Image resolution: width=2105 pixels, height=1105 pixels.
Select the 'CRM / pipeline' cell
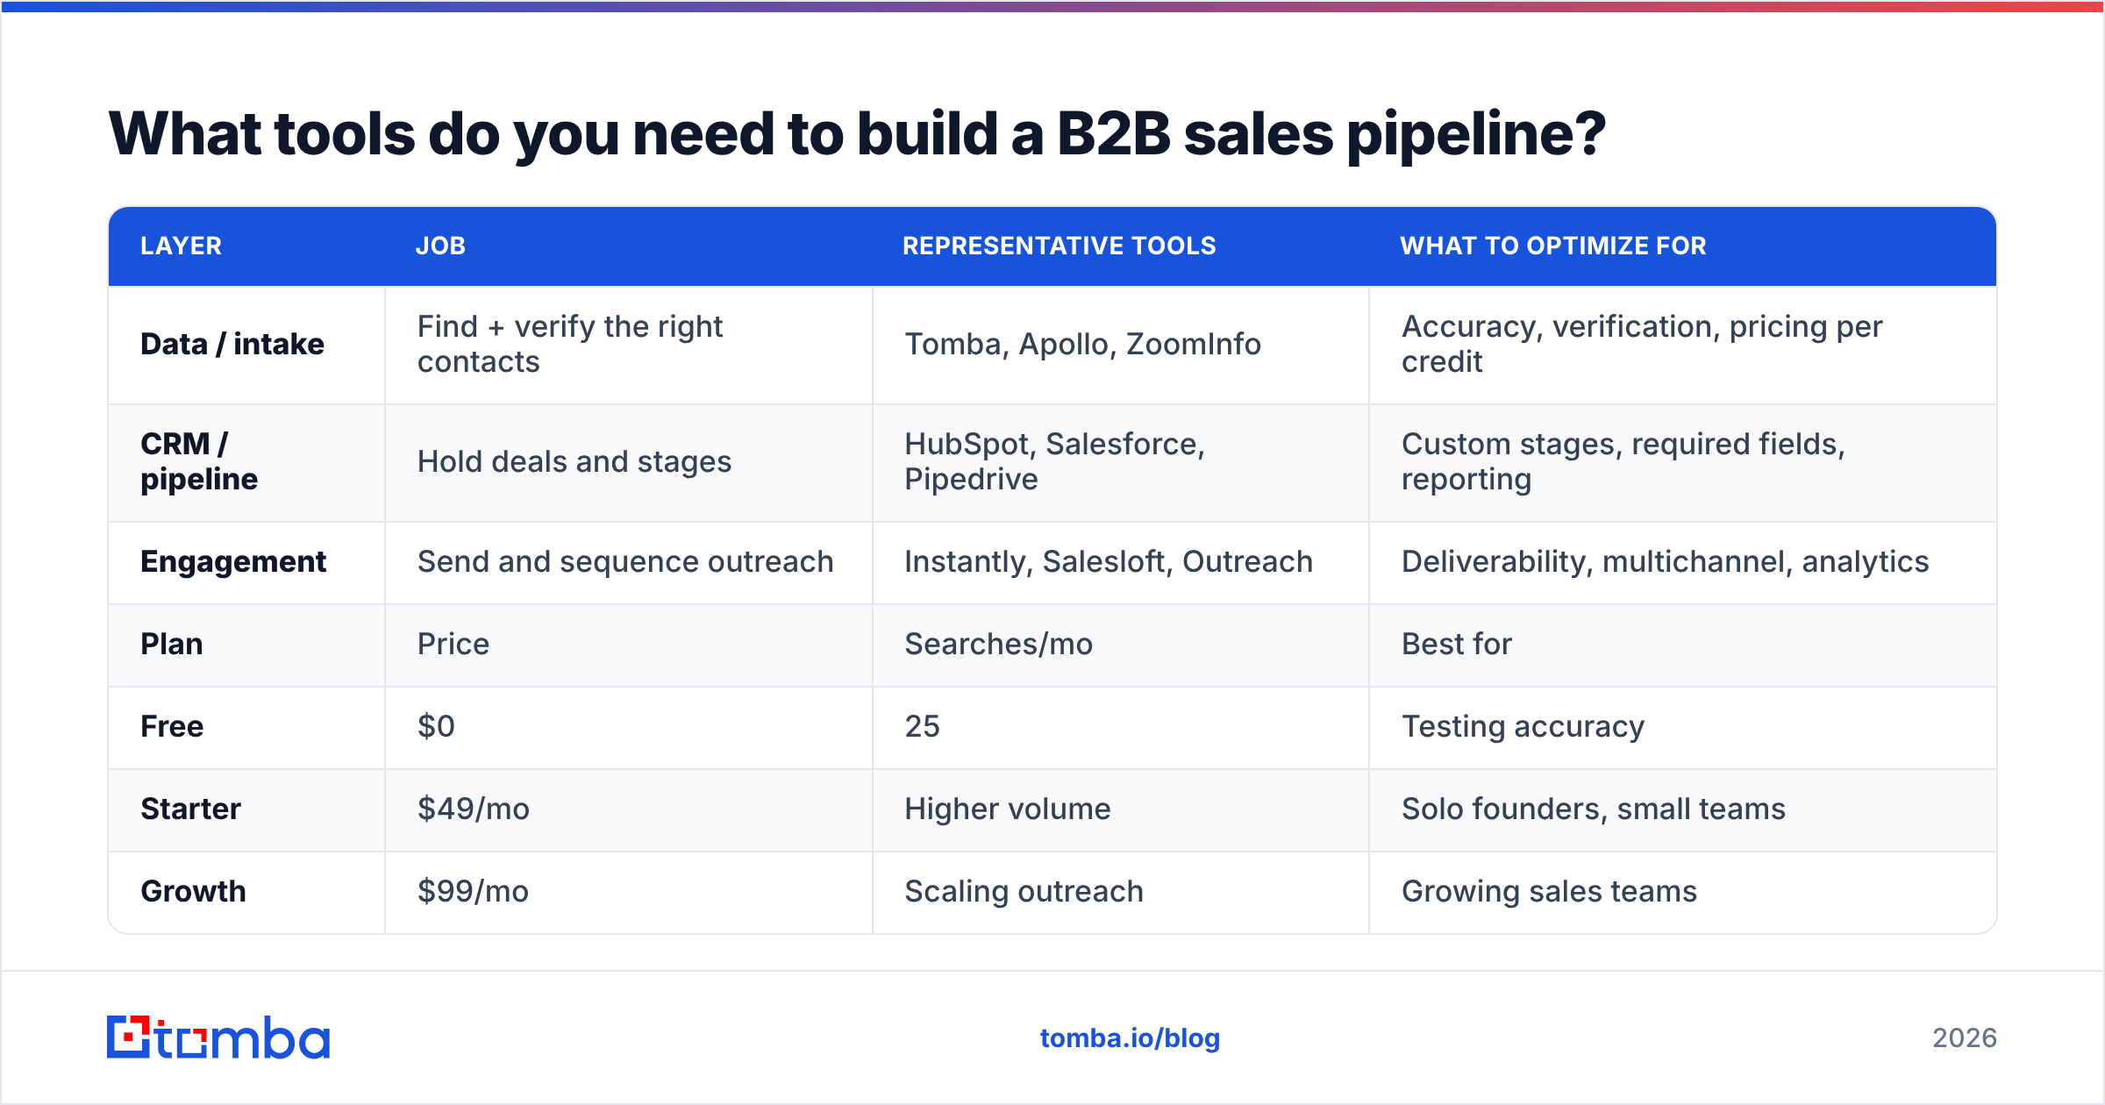tap(246, 462)
